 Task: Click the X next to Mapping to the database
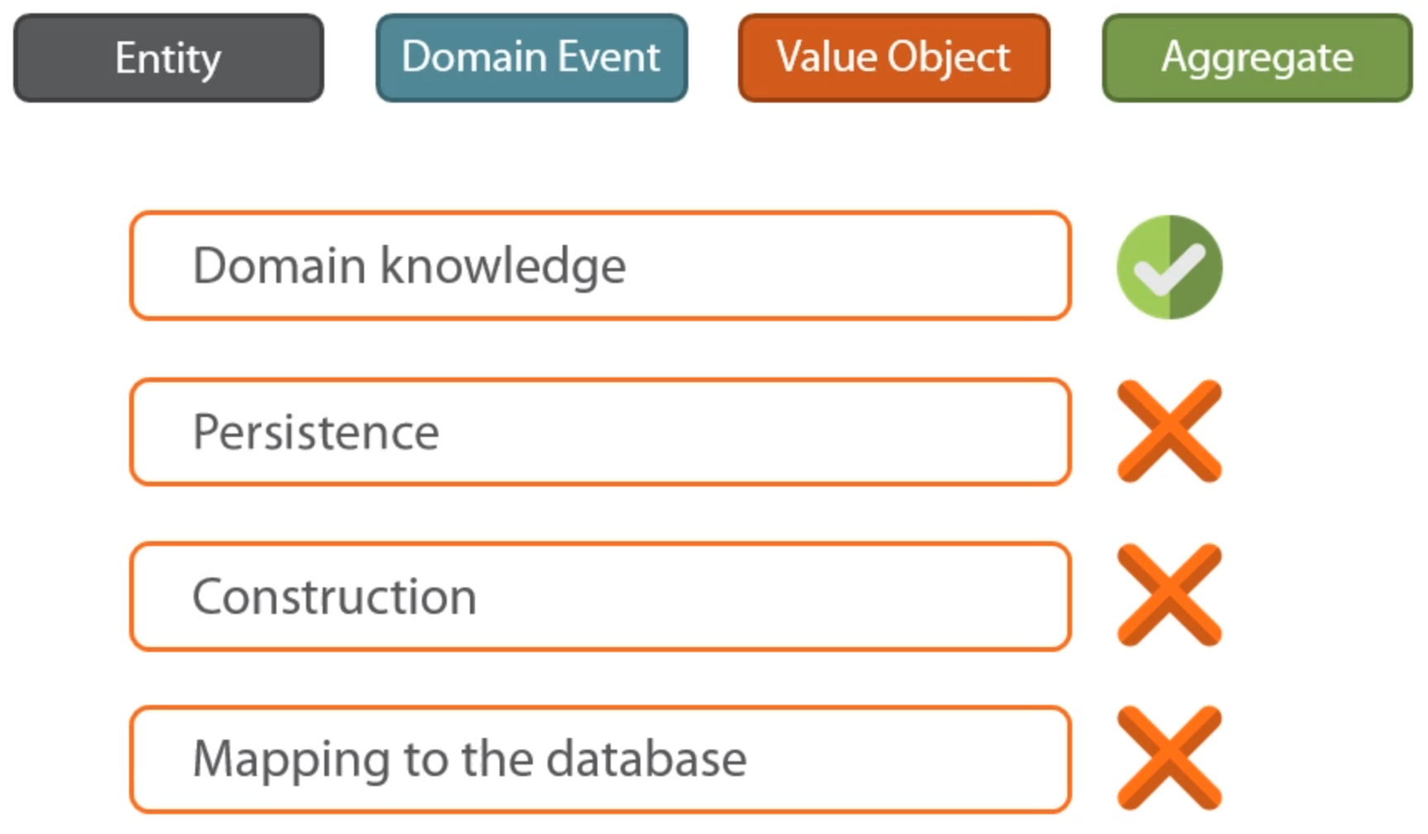(1169, 758)
